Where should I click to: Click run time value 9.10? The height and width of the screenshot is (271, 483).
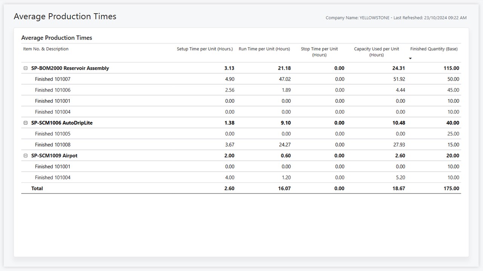click(286, 123)
